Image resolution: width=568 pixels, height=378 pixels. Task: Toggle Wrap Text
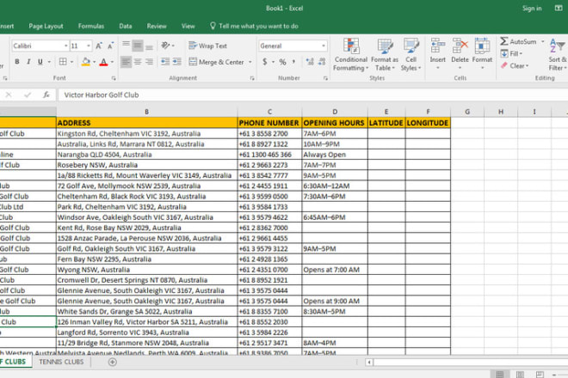coord(207,46)
